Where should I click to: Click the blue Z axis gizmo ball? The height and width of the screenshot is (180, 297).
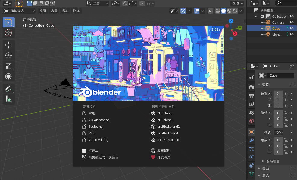coord(231,21)
